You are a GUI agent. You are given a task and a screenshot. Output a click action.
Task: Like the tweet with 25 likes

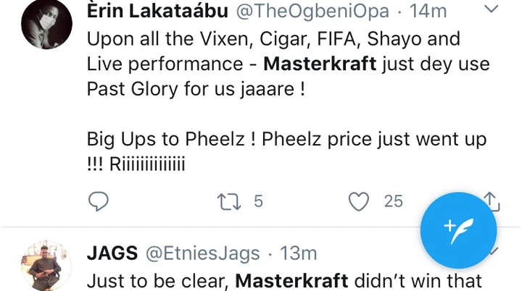358,201
